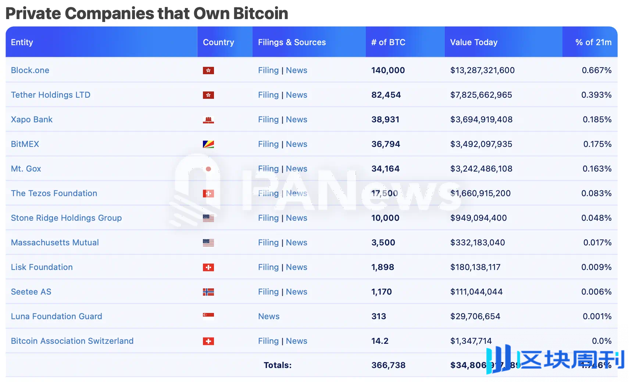The height and width of the screenshot is (382, 636).
Task: Click the Hong Kong flag next to Block.one
Action: pos(208,70)
